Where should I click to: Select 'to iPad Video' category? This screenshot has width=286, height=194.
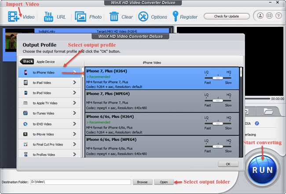click(50, 83)
